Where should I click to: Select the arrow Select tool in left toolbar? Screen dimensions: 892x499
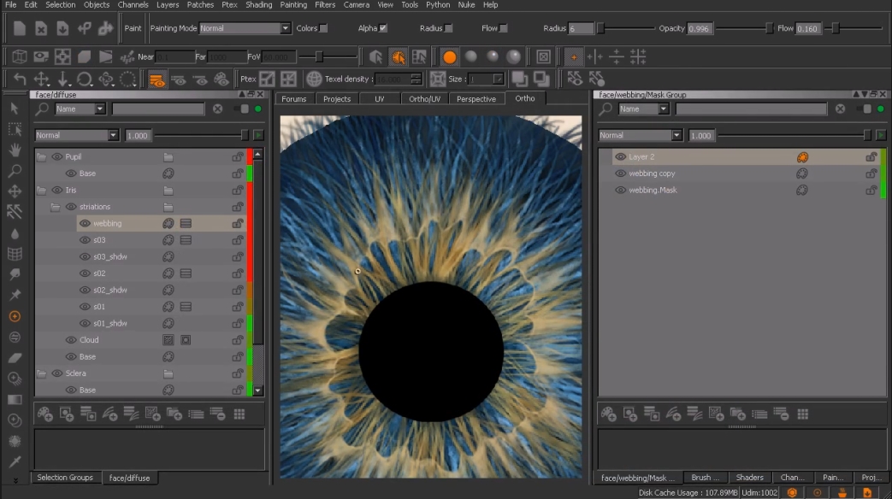tap(15, 108)
